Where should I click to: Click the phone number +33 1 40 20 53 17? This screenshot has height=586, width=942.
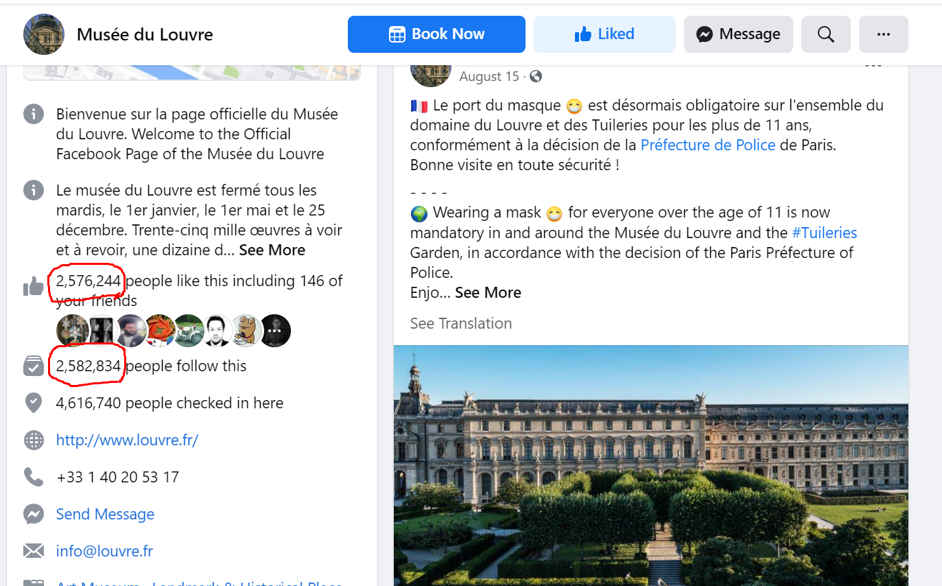(117, 478)
